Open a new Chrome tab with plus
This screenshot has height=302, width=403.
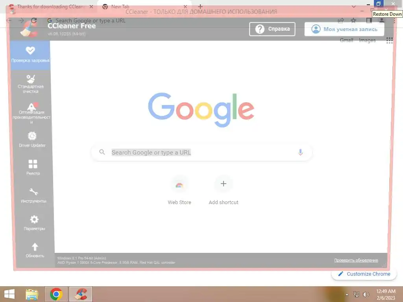click(x=200, y=6)
